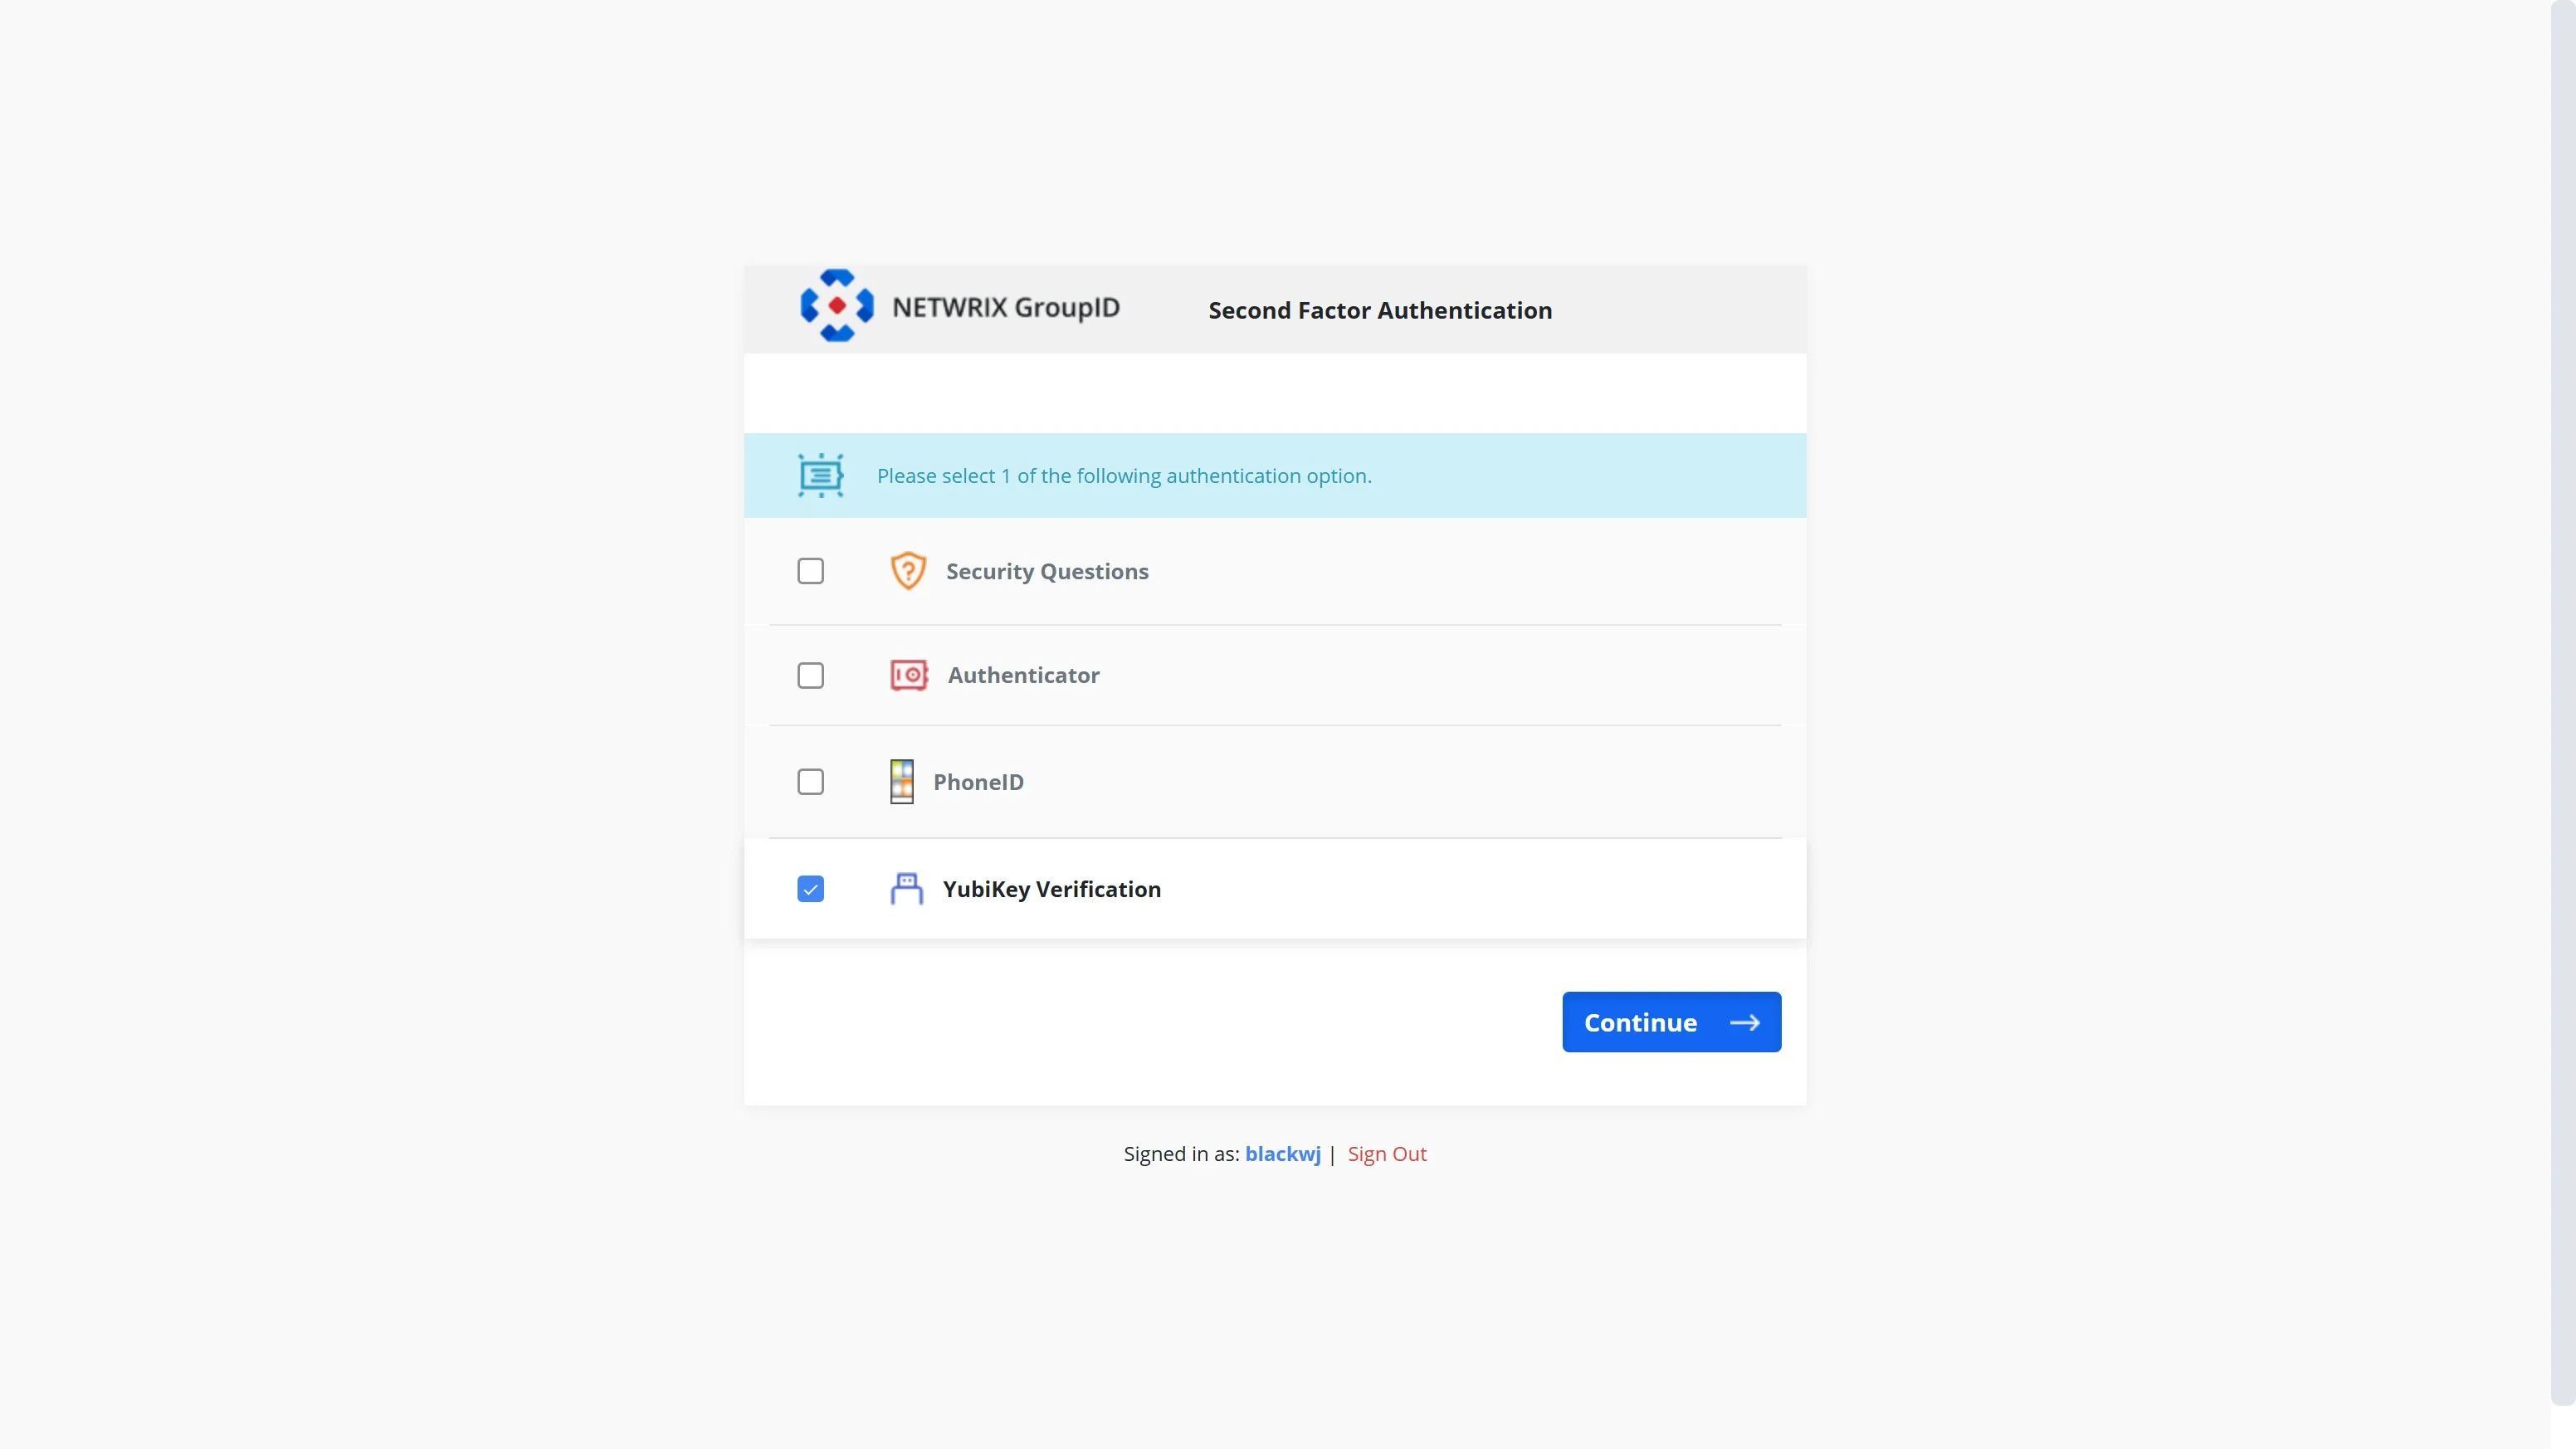Click the Second Factor Authentication heading
Image resolution: width=2576 pixels, height=1449 pixels.
(1380, 310)
